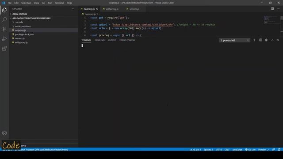Select the Terminal panel tab
This screenshot has height=159, width=283.
(x=86, y=40)
